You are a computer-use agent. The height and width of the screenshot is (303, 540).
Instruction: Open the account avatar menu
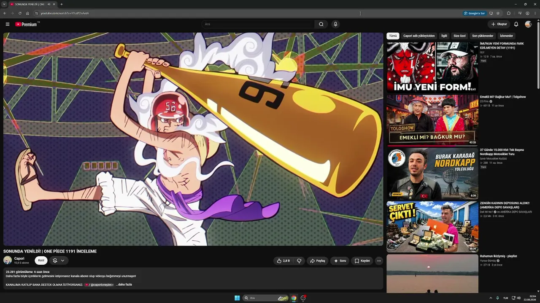click(528, 24)
